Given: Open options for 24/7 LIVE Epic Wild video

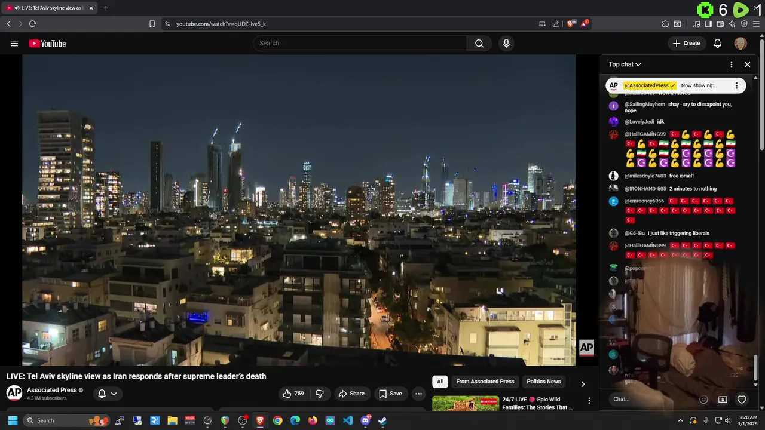Looking at the screenshot, I should pyautogui.click(x=589, y=401).
